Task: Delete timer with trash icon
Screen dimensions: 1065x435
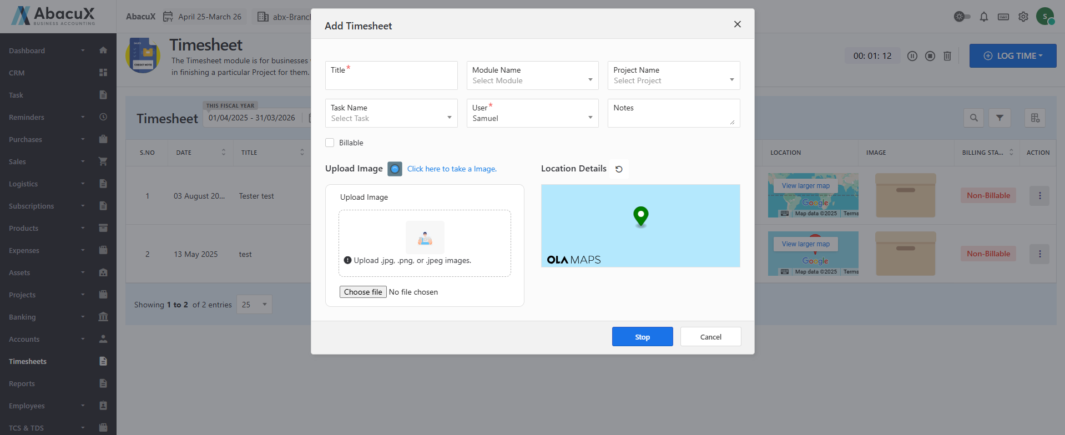Action: pyautogui.click(x=947, y=56)
